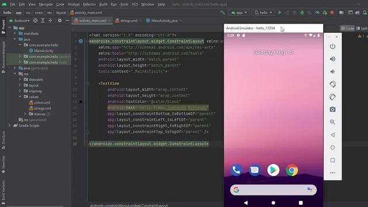Click the emulator sidebar Home circle
Viewport: 368px width, 207px height.
[x=332, y=147]
